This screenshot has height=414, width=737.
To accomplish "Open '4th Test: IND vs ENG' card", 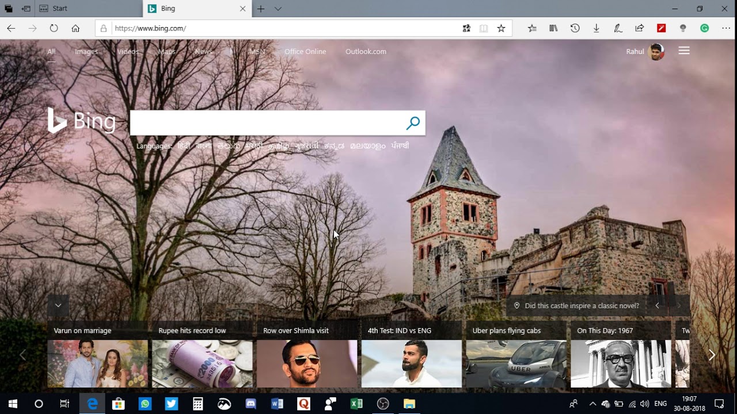I will click(412, 354).
